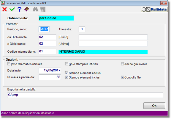Toggle Controlla file checkbox
Viewport: 171px width, 119px height.
tap(122, 77)
